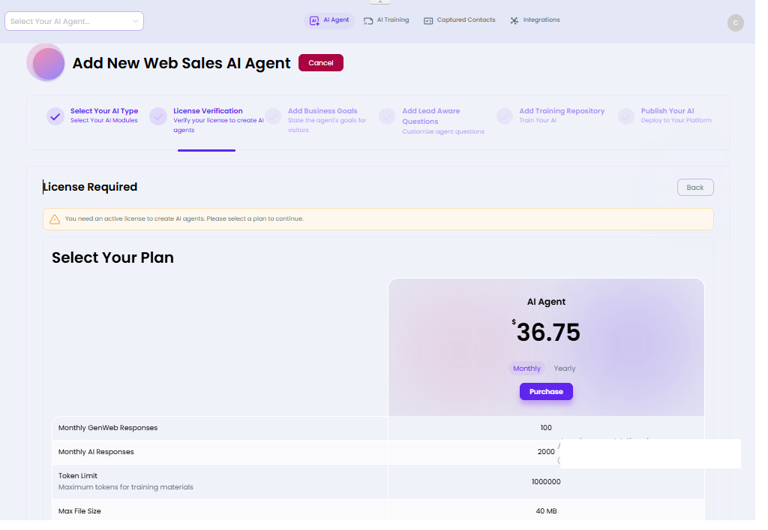This screenshot has height=530, width=768.
Task: Click the gradient agent avatar beside title
Action: tap(46, 63)
